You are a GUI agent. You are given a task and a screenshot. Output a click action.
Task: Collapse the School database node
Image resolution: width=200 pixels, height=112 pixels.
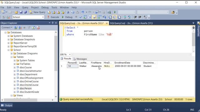tap(8, 50)
